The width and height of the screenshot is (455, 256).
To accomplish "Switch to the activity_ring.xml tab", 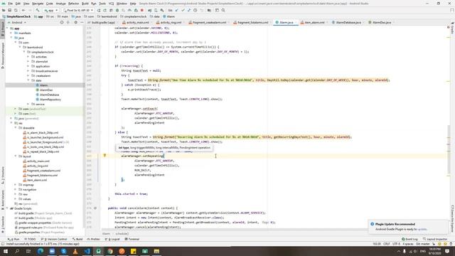I will pos(171,22).
